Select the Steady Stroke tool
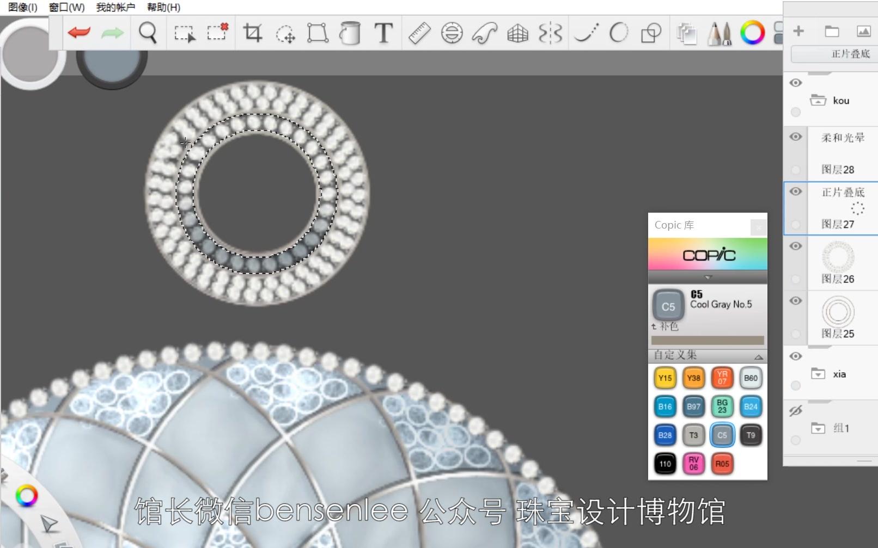This screenshot has height=548, width=878. pyautogui.click(x=587, y=33)
